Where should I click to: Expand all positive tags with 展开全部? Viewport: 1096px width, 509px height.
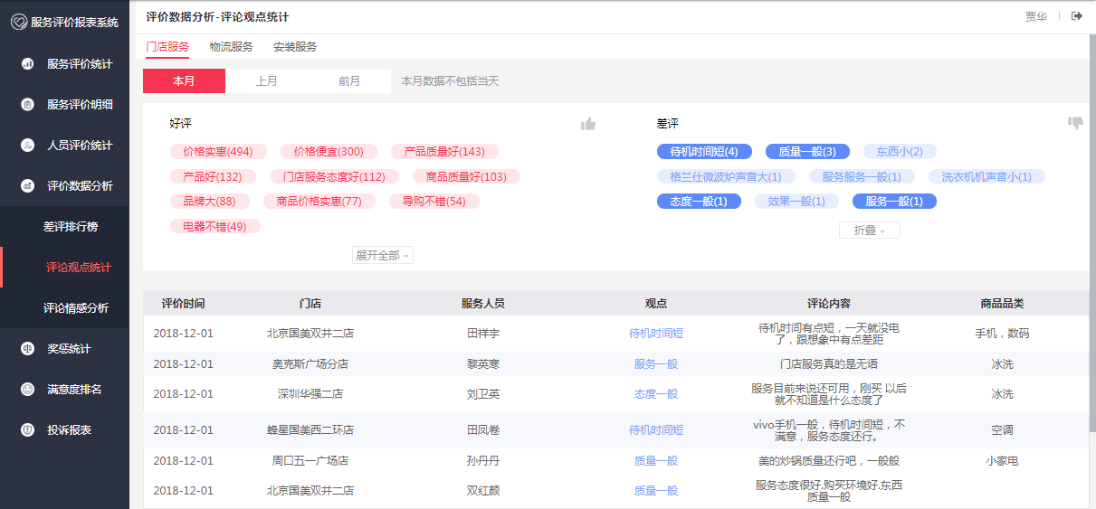(383, 256)
